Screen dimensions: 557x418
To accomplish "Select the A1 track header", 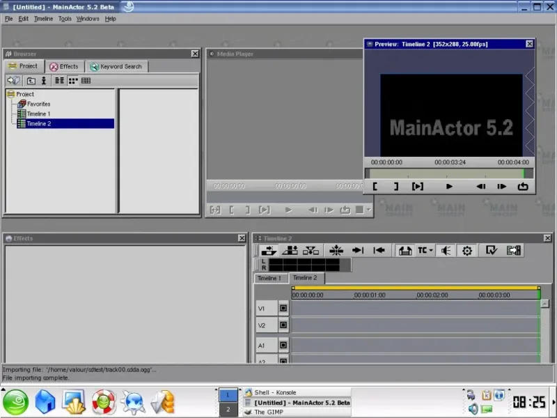I will [267, 345].
